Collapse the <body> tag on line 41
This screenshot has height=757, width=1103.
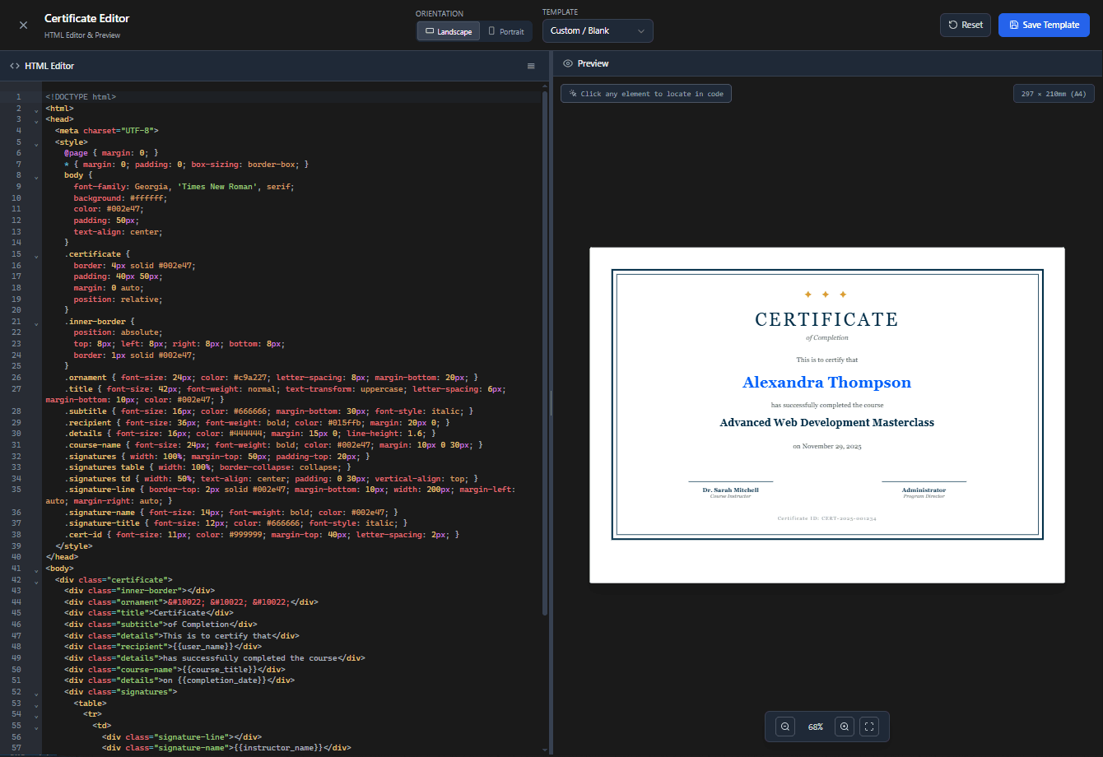click(36, 570)
